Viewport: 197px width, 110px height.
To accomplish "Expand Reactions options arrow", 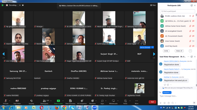I will click(x=96, y=101).
